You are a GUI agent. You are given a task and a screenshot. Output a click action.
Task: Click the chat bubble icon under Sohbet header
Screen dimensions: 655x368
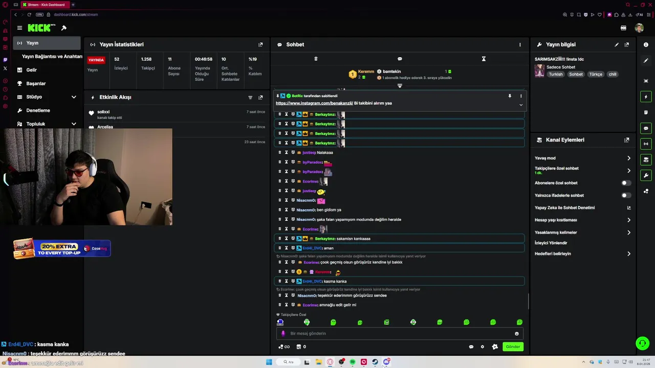click(400, 59)
